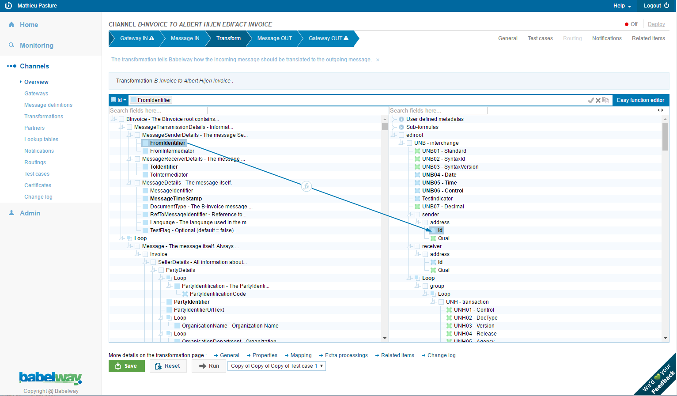
Task: Click the UNB04 - Date blue field icon
Action: [x=417, y=175]
